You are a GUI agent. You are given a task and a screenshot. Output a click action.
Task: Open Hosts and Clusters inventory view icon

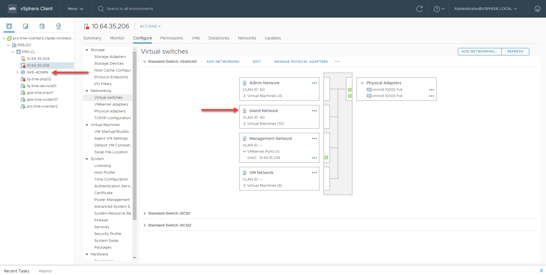point(9,26)
